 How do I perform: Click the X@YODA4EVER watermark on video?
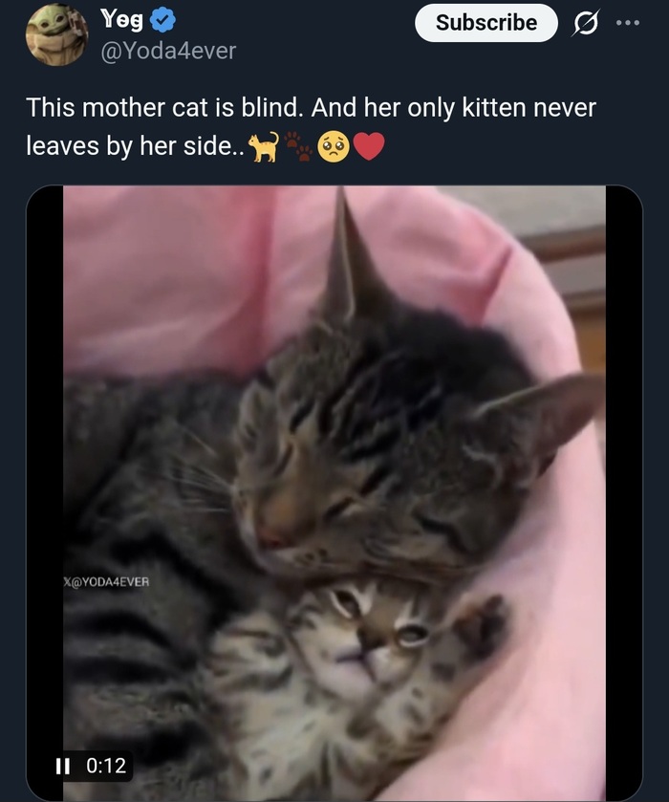106,581
